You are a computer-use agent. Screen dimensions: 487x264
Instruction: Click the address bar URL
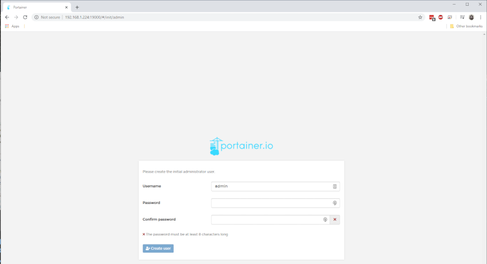pos(95,17)
